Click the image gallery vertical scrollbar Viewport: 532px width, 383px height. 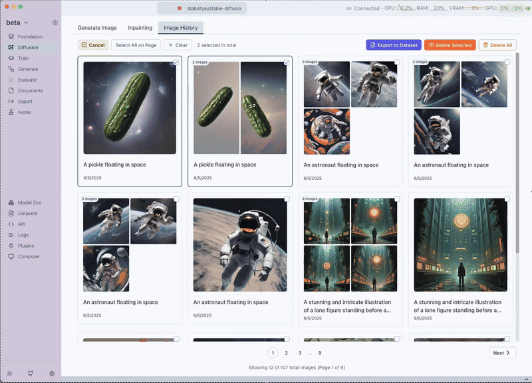coord(517,166)
